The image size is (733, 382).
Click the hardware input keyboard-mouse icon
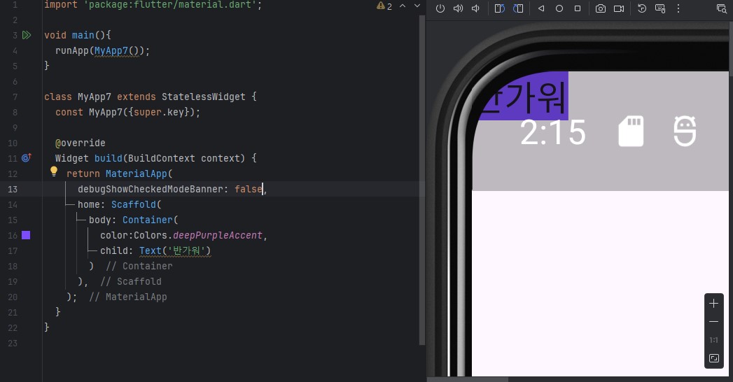pos(660,8)
